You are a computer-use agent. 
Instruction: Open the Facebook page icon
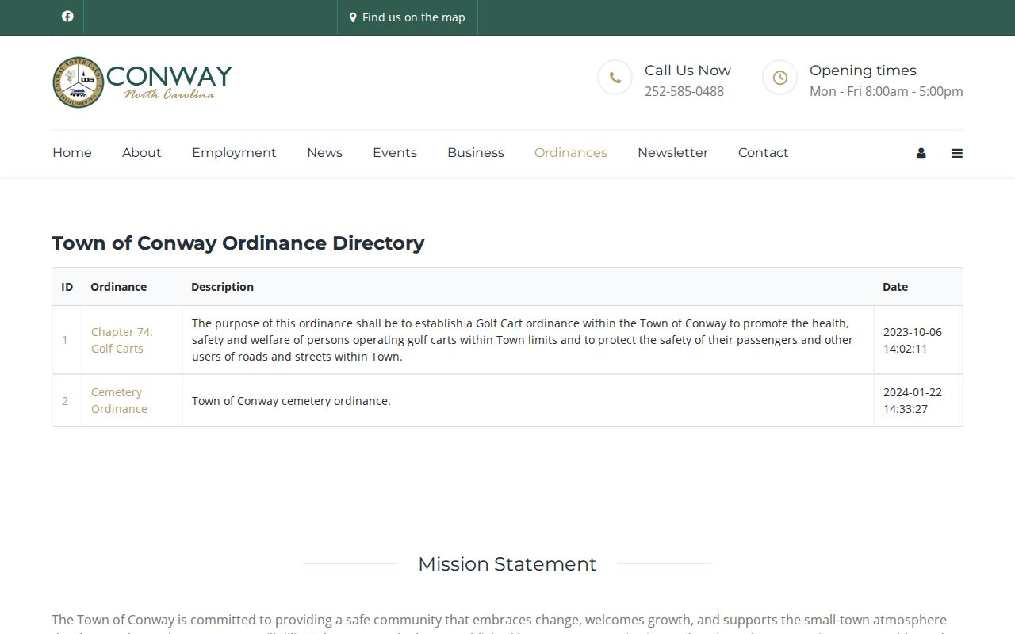click(67, 17)
